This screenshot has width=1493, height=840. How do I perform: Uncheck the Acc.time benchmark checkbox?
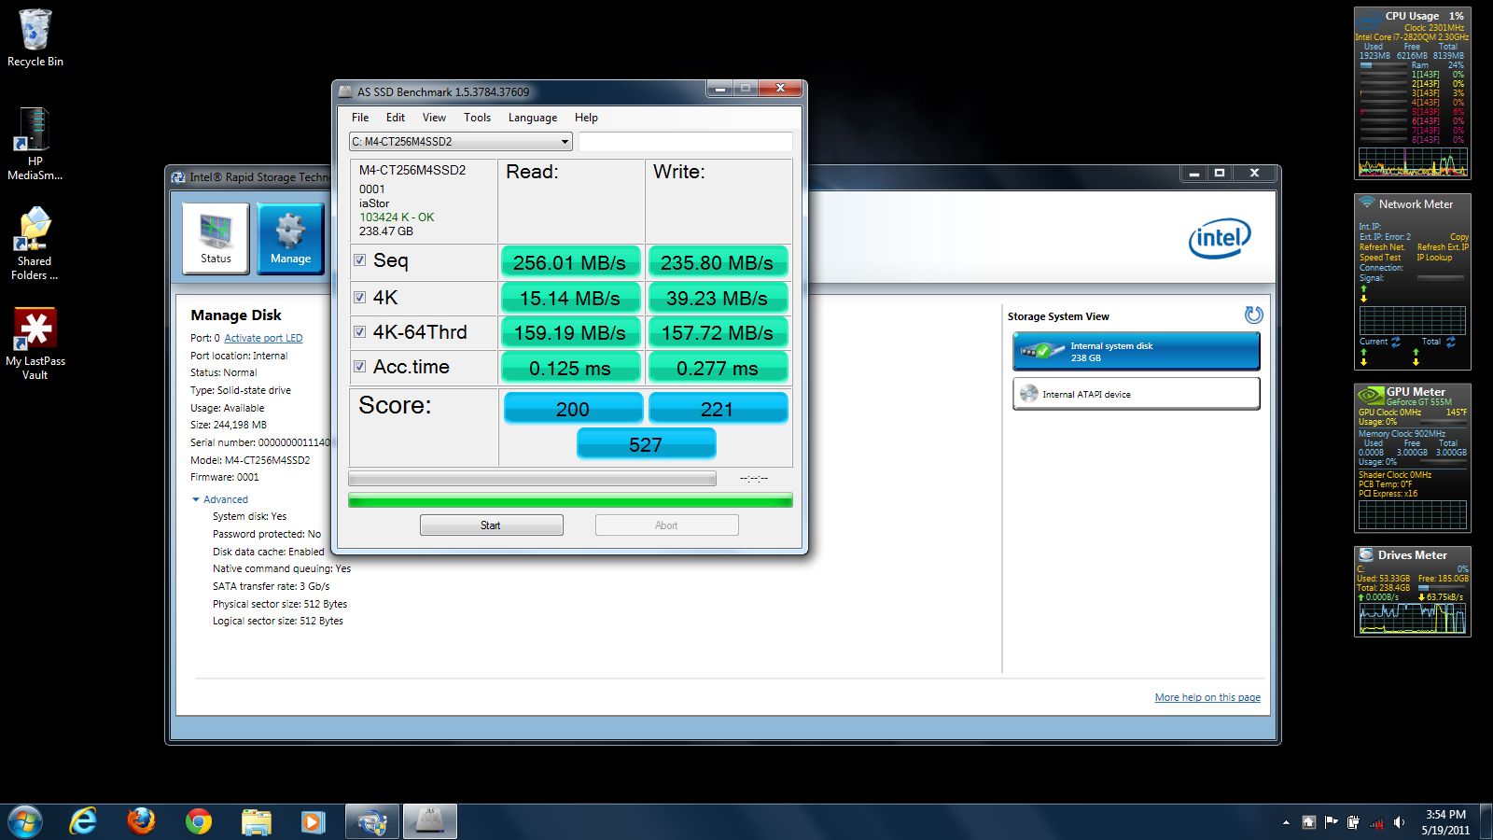359,367
